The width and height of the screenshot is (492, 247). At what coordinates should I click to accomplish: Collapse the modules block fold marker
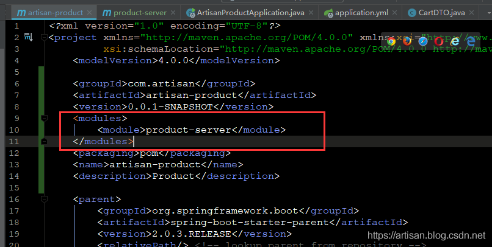pos(44,118)
